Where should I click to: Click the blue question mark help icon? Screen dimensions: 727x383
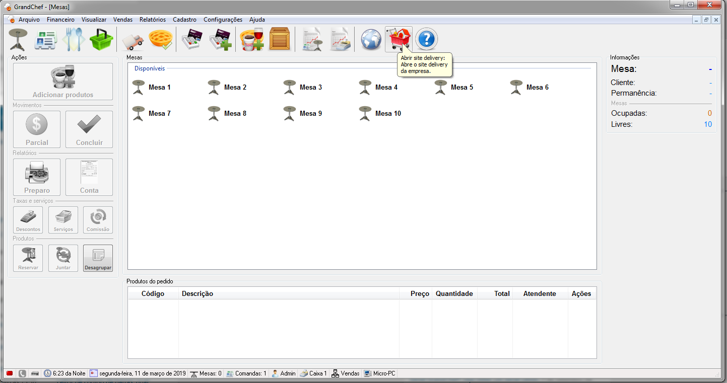pyautogui.click(x=426, y=39)
